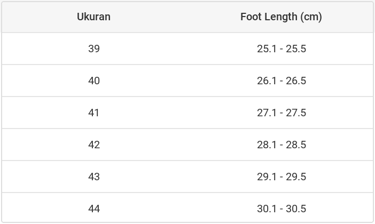
Task: Click the (cm) unit text in header
Action: tap(311, 17)
